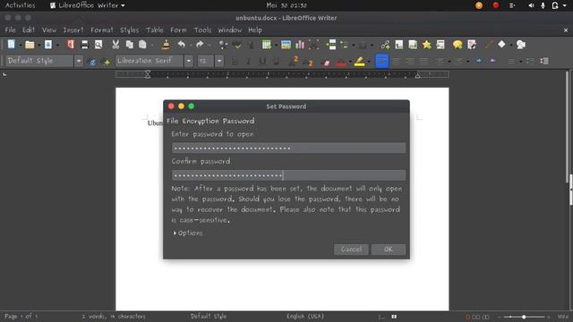
Task: Click the Insert Image icon
Action: coord(286,45)
